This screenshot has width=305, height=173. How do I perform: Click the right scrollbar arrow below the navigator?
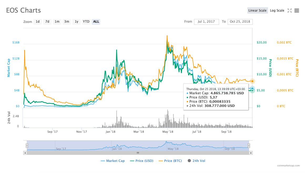(251, 153)
